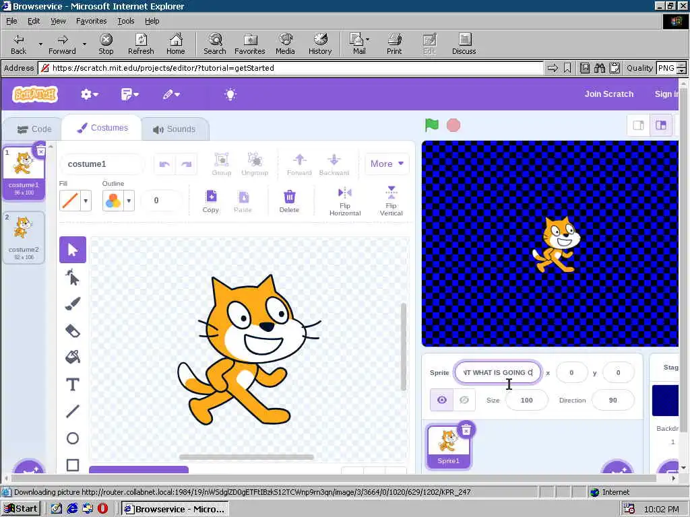Delete Sprite1 with its trash icon

pyautogui.click(x=466, y=429)
